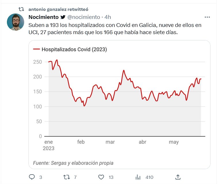Click the retweet count of 7
The width and height of the screenshot is (218, 184).
75,177
